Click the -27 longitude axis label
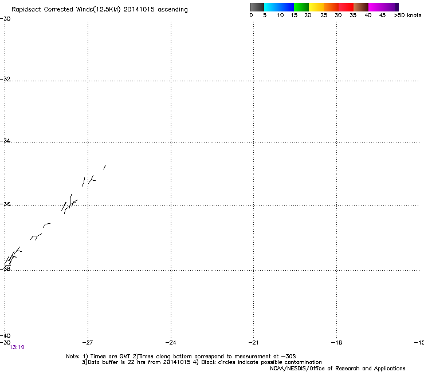This screenshot has height=372, width=424. pos(88,343)
